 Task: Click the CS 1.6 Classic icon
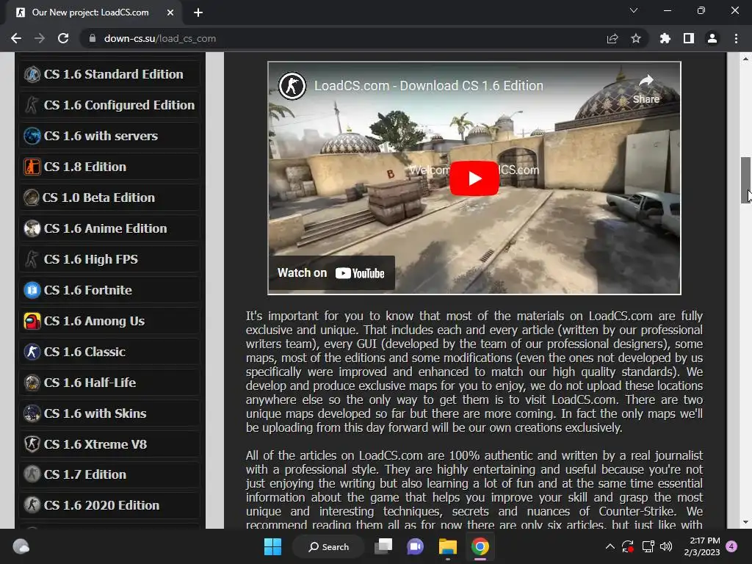click(x=32, y=352)
